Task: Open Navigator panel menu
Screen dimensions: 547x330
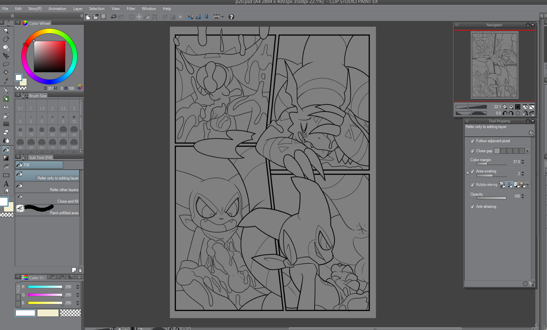Action: (457, 25)
